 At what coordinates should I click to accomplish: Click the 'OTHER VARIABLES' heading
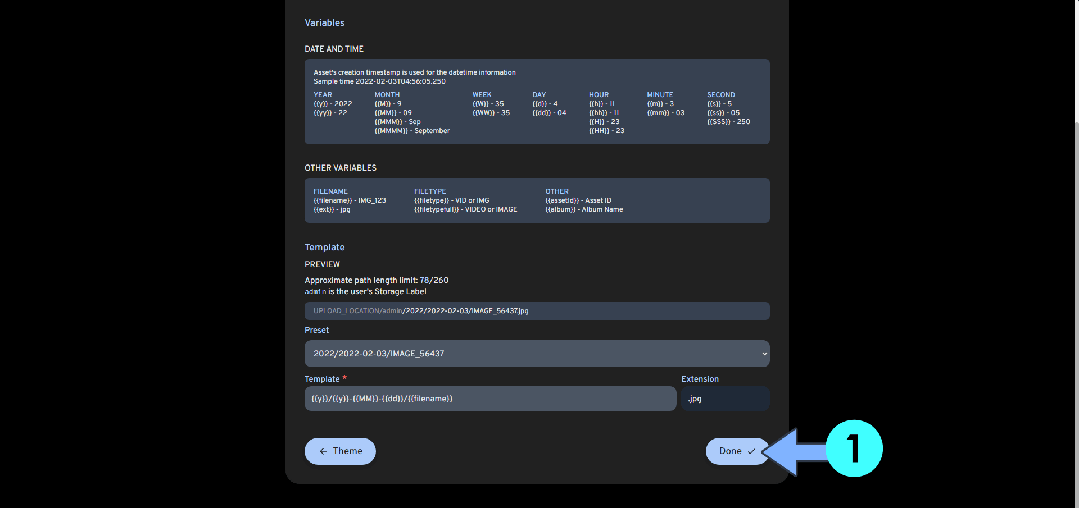[341, 168]
